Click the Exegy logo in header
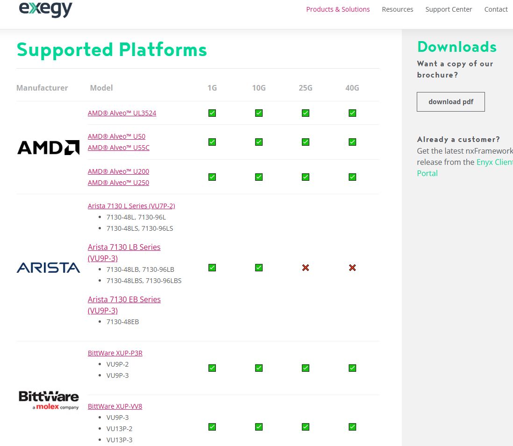This screenshot has height=446, width=513. pyautogui.click(x=46, y=9)
